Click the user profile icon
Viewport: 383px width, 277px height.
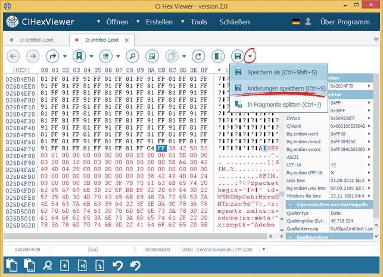tap(308, 22)
